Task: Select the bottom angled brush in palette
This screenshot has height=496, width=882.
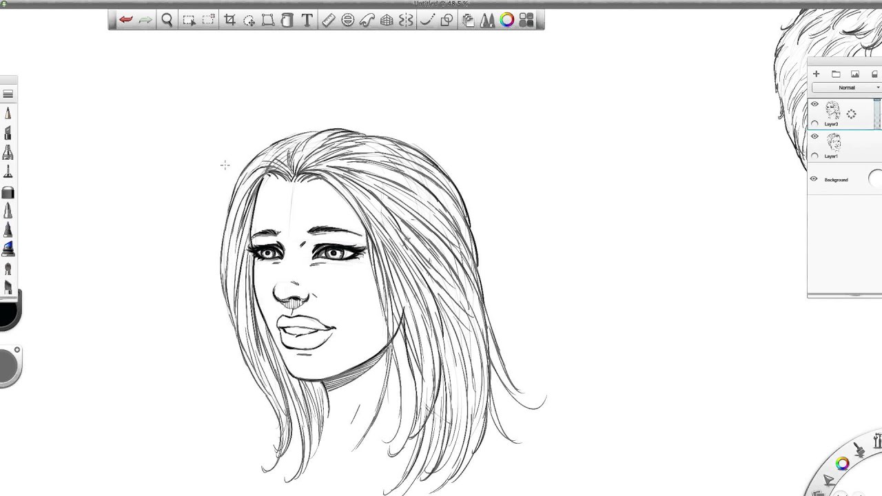Action: tap(8, 288)
